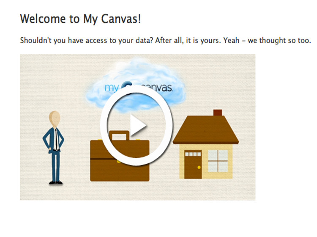Click the 'my' text in cloud logo

tap(112, 88)
